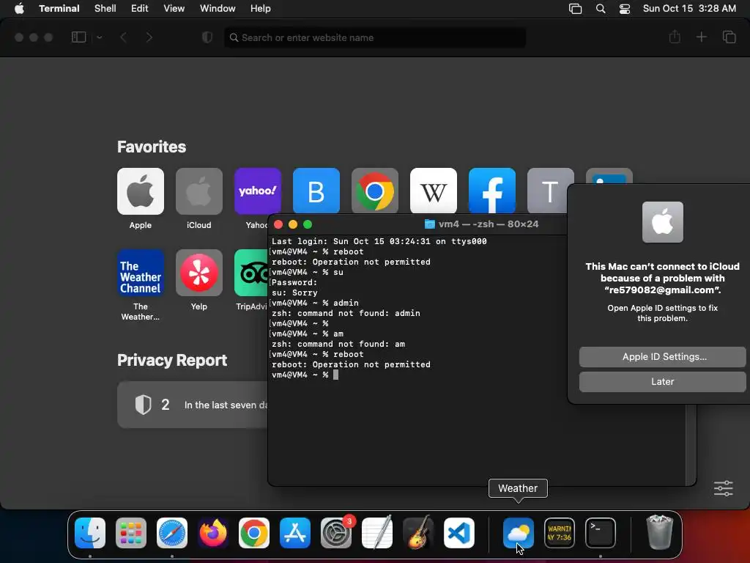Open the Window menu
The height and width of the screenshot is (563, 750).
pyautogui.click(x=218, y=9)
